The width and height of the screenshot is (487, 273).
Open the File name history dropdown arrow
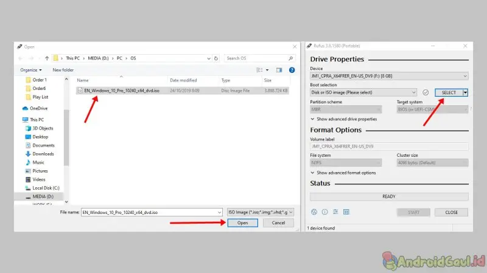click(x=220, y=213)
